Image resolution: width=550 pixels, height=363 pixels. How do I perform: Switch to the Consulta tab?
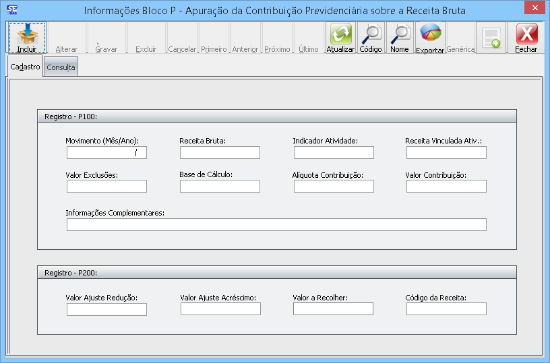61,67
